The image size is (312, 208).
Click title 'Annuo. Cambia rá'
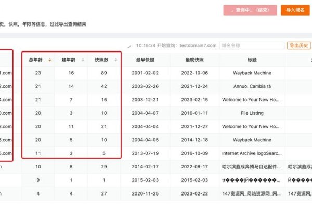coord(252,86)
